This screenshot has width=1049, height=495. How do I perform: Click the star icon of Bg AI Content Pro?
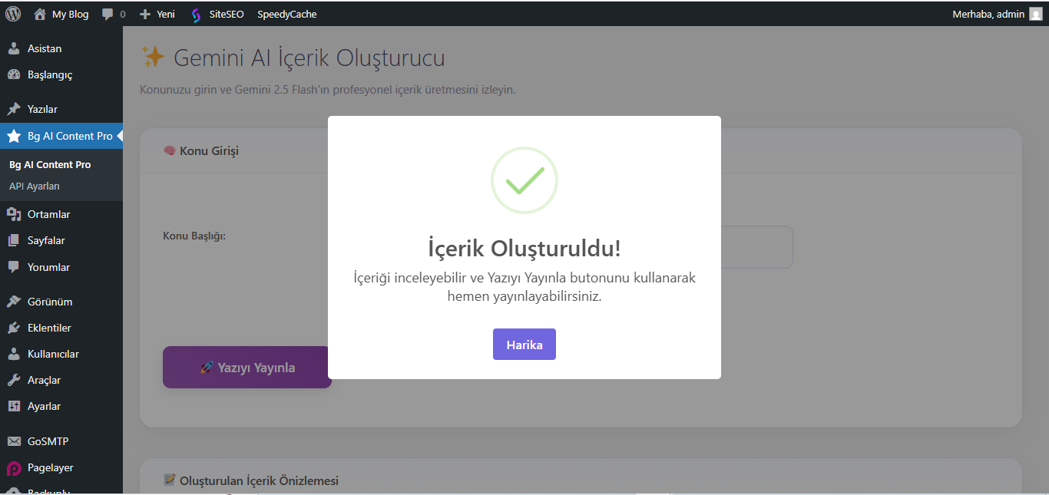[14, 136]
